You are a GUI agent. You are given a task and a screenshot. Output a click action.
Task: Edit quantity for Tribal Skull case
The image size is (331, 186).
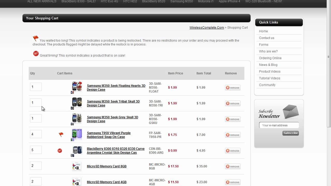tap(36, 103)
